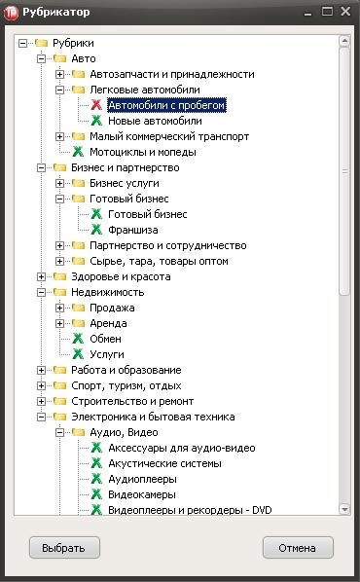
Task: Click the folder icon beside Бизнес и партнерство
Action: [59, 167]
